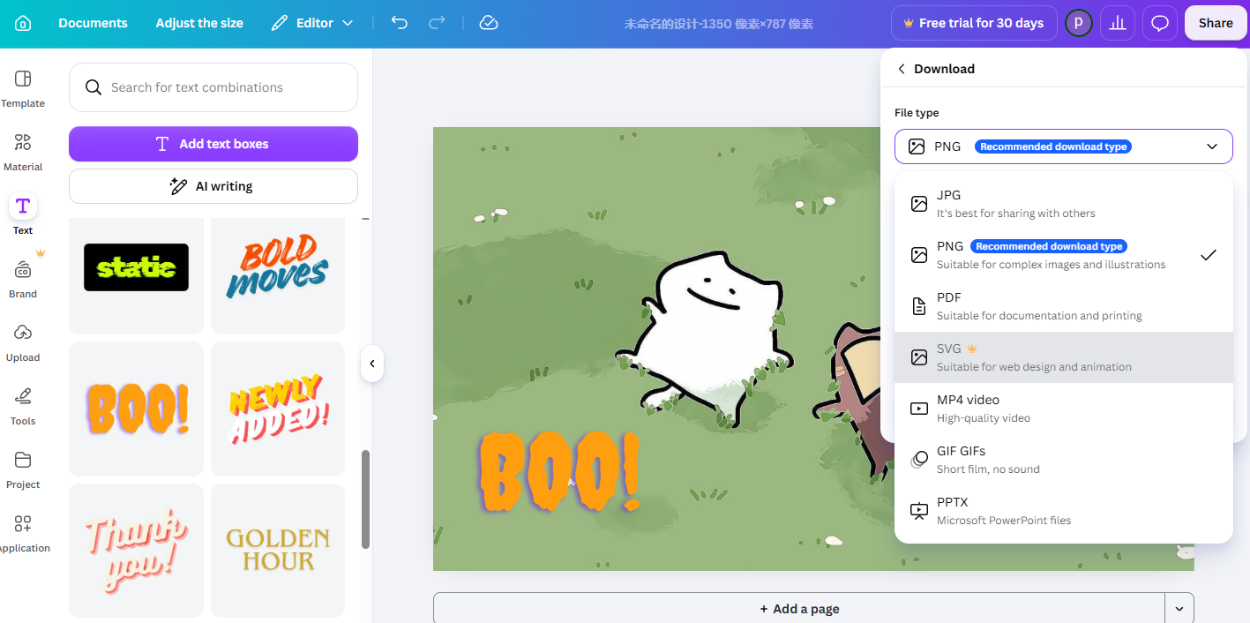Choose PDF file type option
The height and width of the screenshot is (623, 1250).
[1063, 306]
